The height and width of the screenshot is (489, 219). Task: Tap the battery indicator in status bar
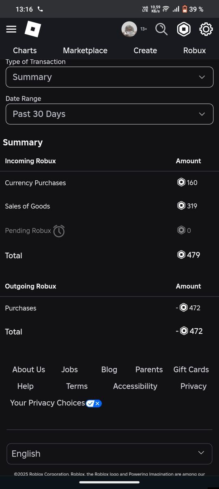click(x=185, y=9)
